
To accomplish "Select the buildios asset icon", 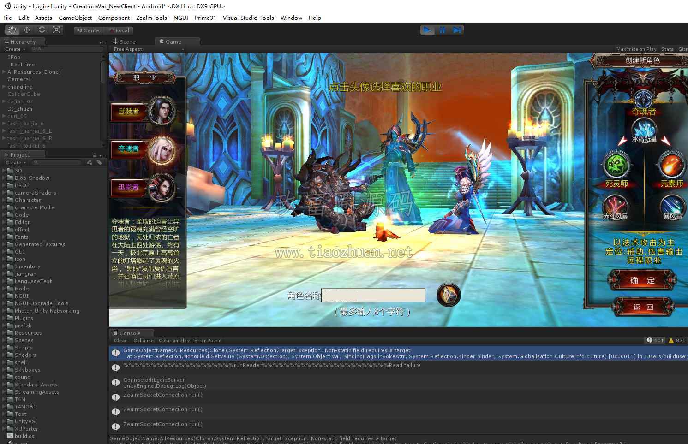I will pyautogui.click(x=10, y=436).
